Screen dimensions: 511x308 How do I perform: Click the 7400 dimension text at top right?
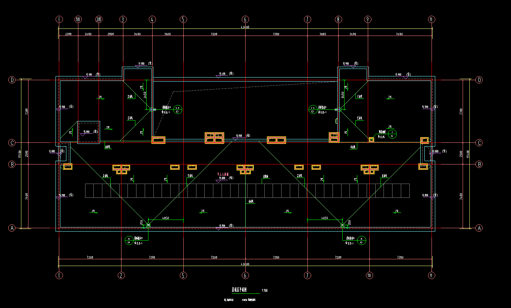399,34
